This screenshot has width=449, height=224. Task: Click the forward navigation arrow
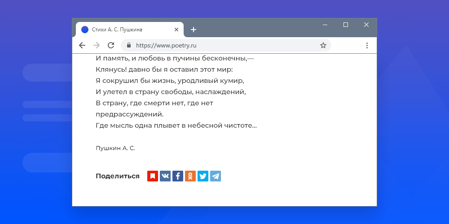97,45
